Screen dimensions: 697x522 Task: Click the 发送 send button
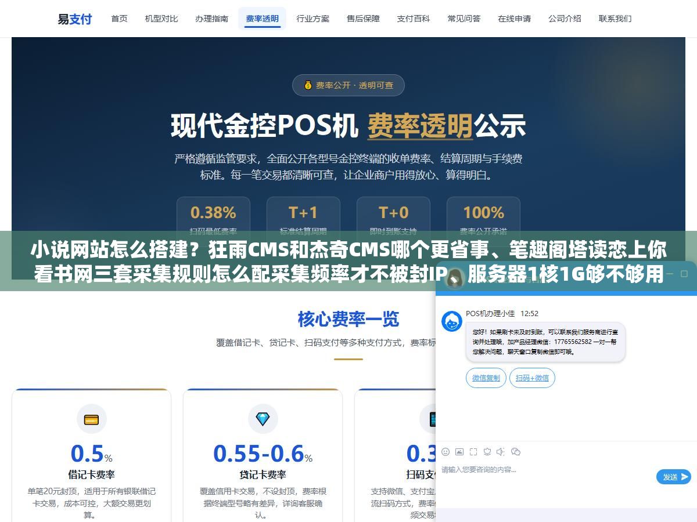click(674, 477)
